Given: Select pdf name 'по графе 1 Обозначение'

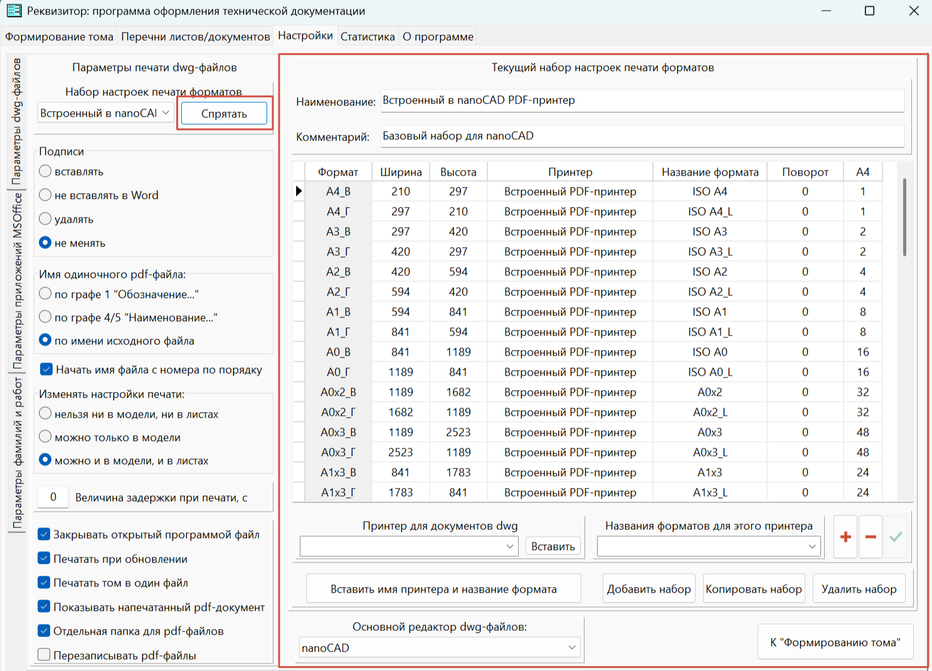Looking at the screenshot, I should [x=45, y=293].
